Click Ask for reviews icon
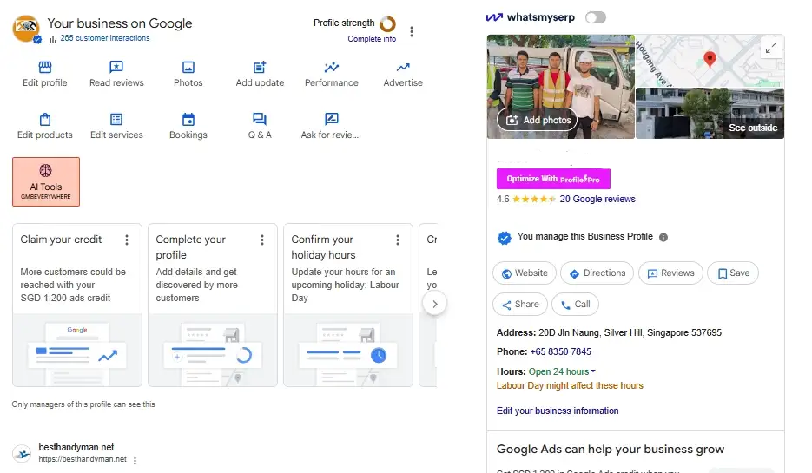The image size is (812, 473). (x=332, y=119)
